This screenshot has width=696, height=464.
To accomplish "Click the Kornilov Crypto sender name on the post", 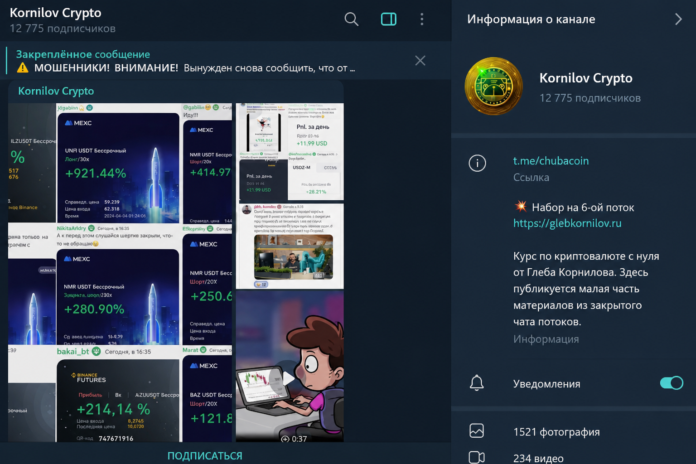I will (x=56, y=91).
